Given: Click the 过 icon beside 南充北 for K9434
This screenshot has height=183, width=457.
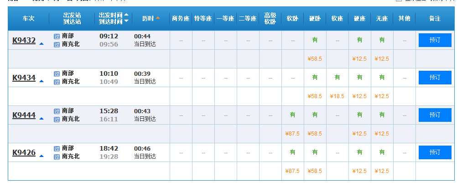Looking at the screenshot, I should tap(57, 82).
